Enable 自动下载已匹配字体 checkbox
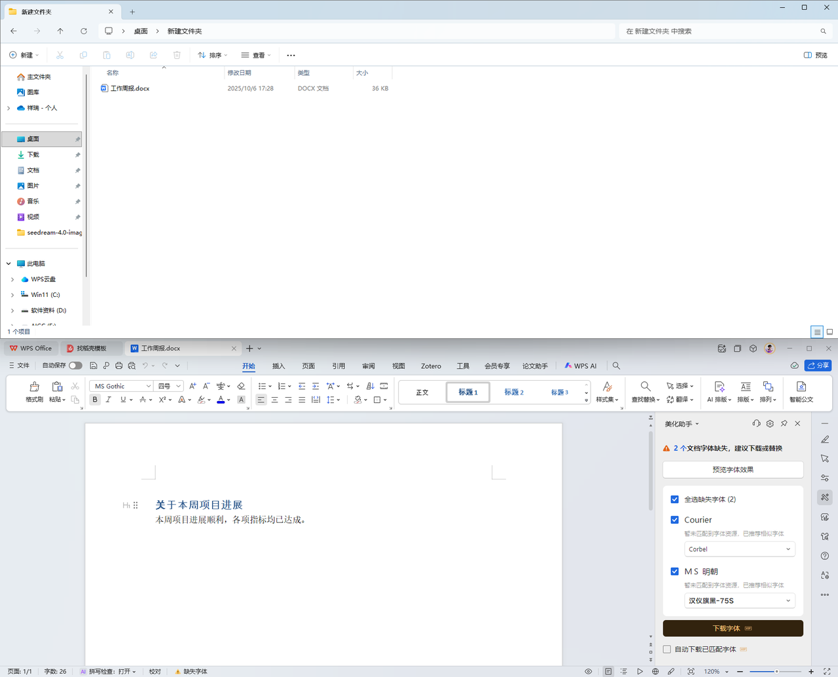 click(x=666, y=650)
